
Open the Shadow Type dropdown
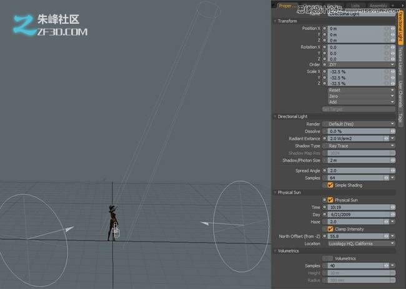coord(362,146)
